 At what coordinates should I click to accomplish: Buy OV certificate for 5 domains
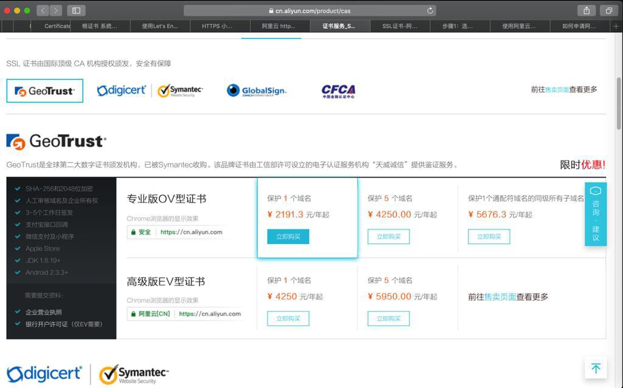pyautogui.click(x=389, y=236)
